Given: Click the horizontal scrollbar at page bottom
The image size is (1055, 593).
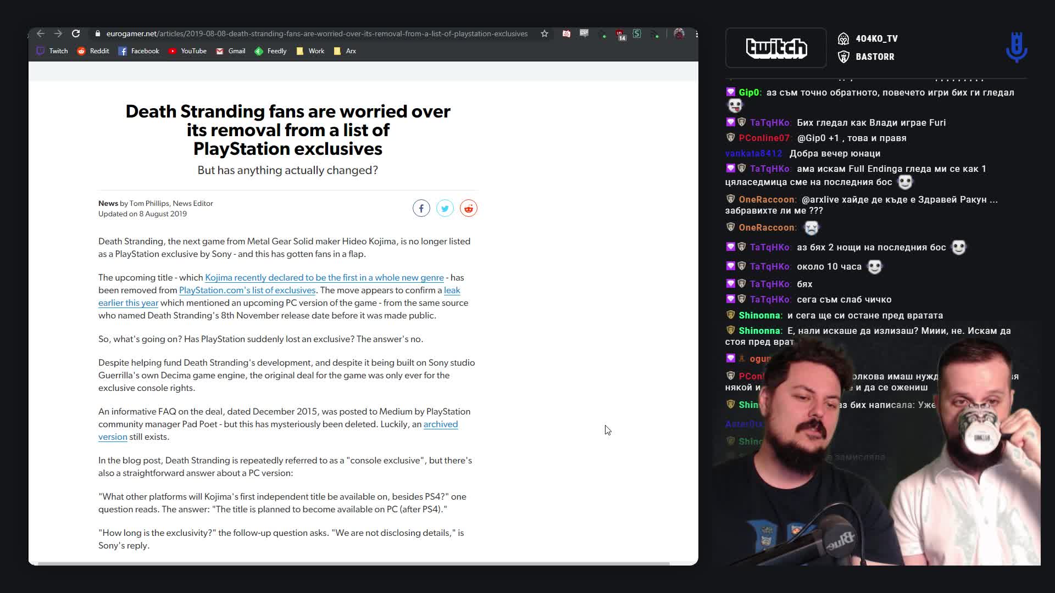Looking at the screenshot, I should [x=352, y=563].
